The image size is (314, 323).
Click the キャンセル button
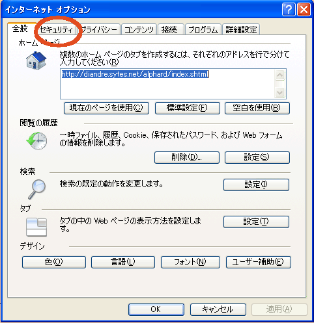[218, 309]
